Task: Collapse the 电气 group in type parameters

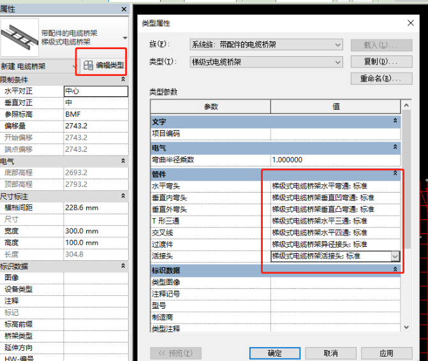Action: click(395, 147)
